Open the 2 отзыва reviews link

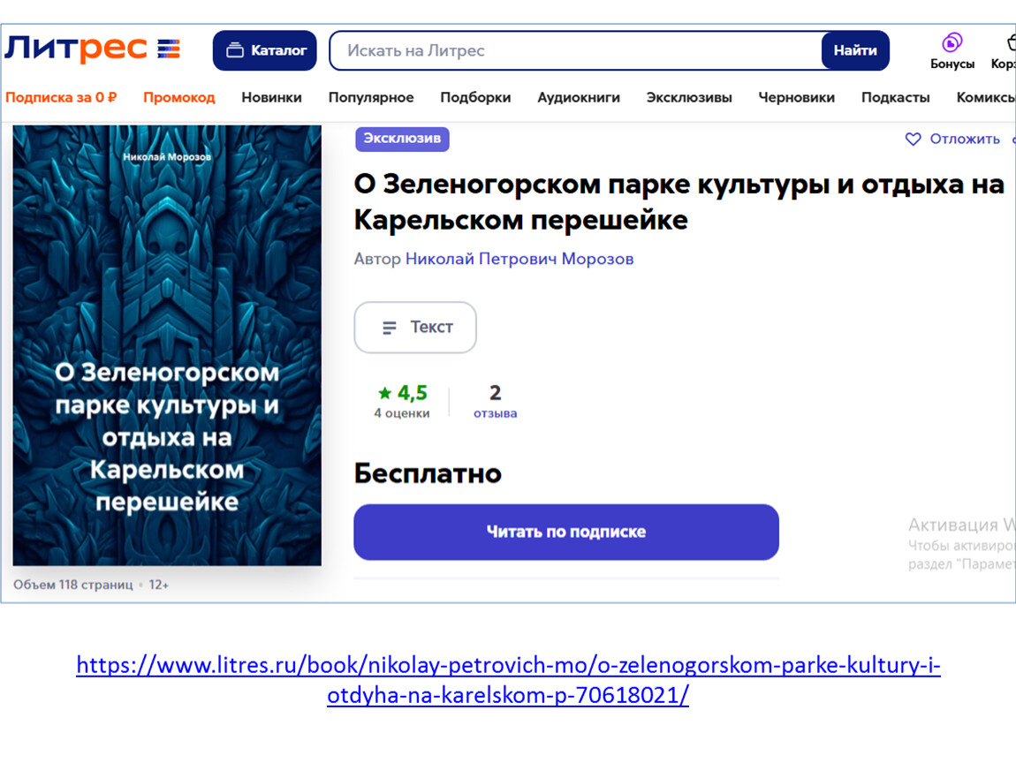[495, 402]
